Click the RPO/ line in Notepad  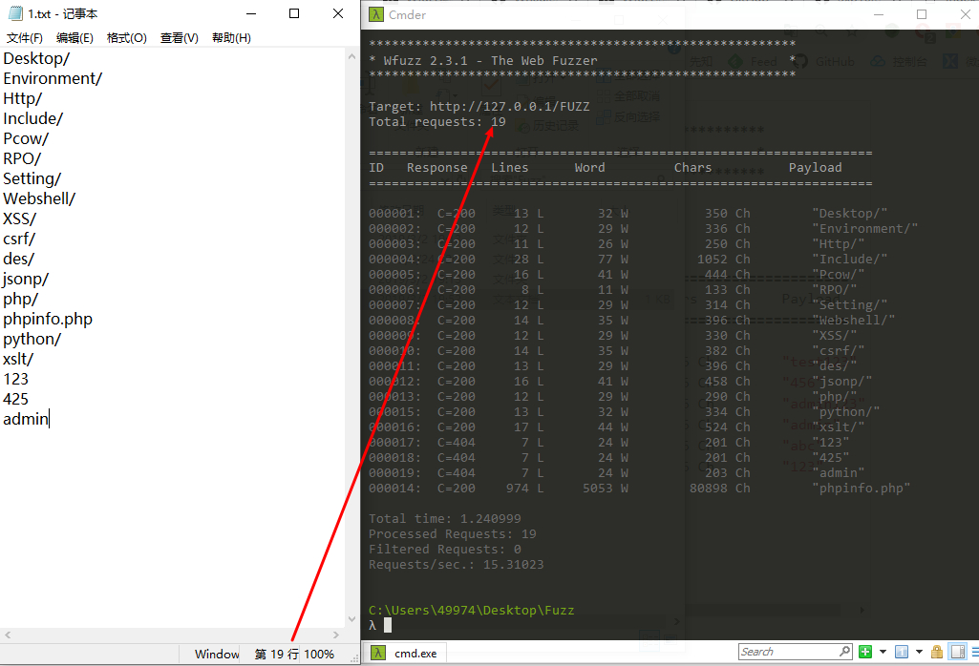coord(22,158)
